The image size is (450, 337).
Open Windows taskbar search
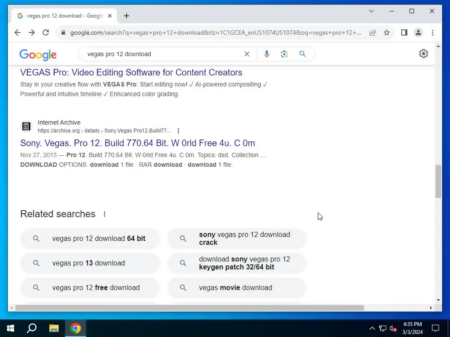[32, 328]
